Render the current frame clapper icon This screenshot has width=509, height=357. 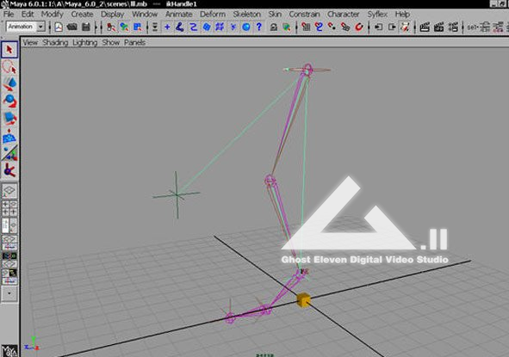pyautogui.click(x=425, y=27)
